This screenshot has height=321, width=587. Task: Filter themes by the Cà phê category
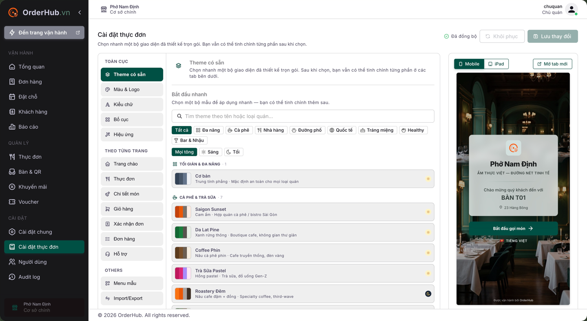click(x=239, y=130)
